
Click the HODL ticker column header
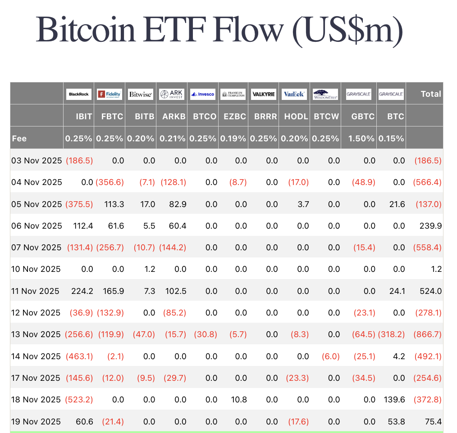[x=296, y=116]
